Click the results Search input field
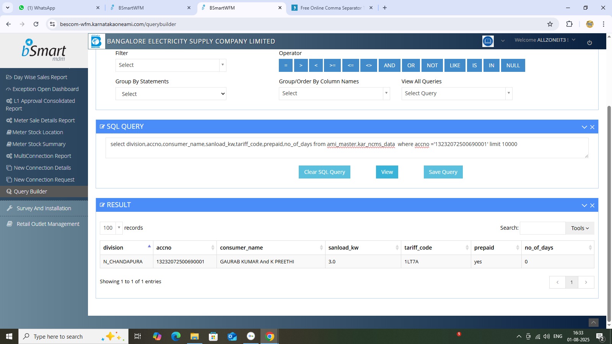Screen dimensions: 612x344 click(542, 228)
